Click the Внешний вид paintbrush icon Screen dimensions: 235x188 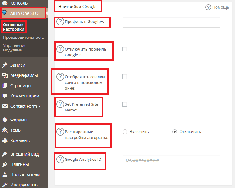pos(5,154)
